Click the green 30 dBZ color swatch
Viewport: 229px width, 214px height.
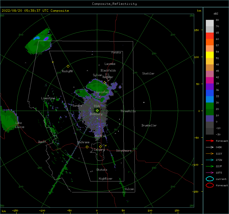210,106
